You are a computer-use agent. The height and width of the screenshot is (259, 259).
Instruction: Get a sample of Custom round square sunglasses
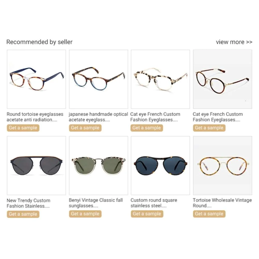[147, 214]
